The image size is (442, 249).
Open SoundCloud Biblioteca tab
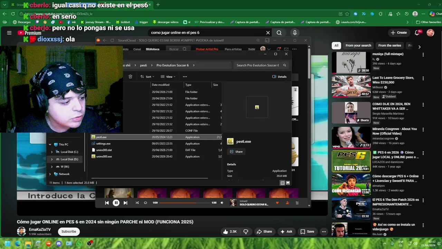[x=153, y=49]
